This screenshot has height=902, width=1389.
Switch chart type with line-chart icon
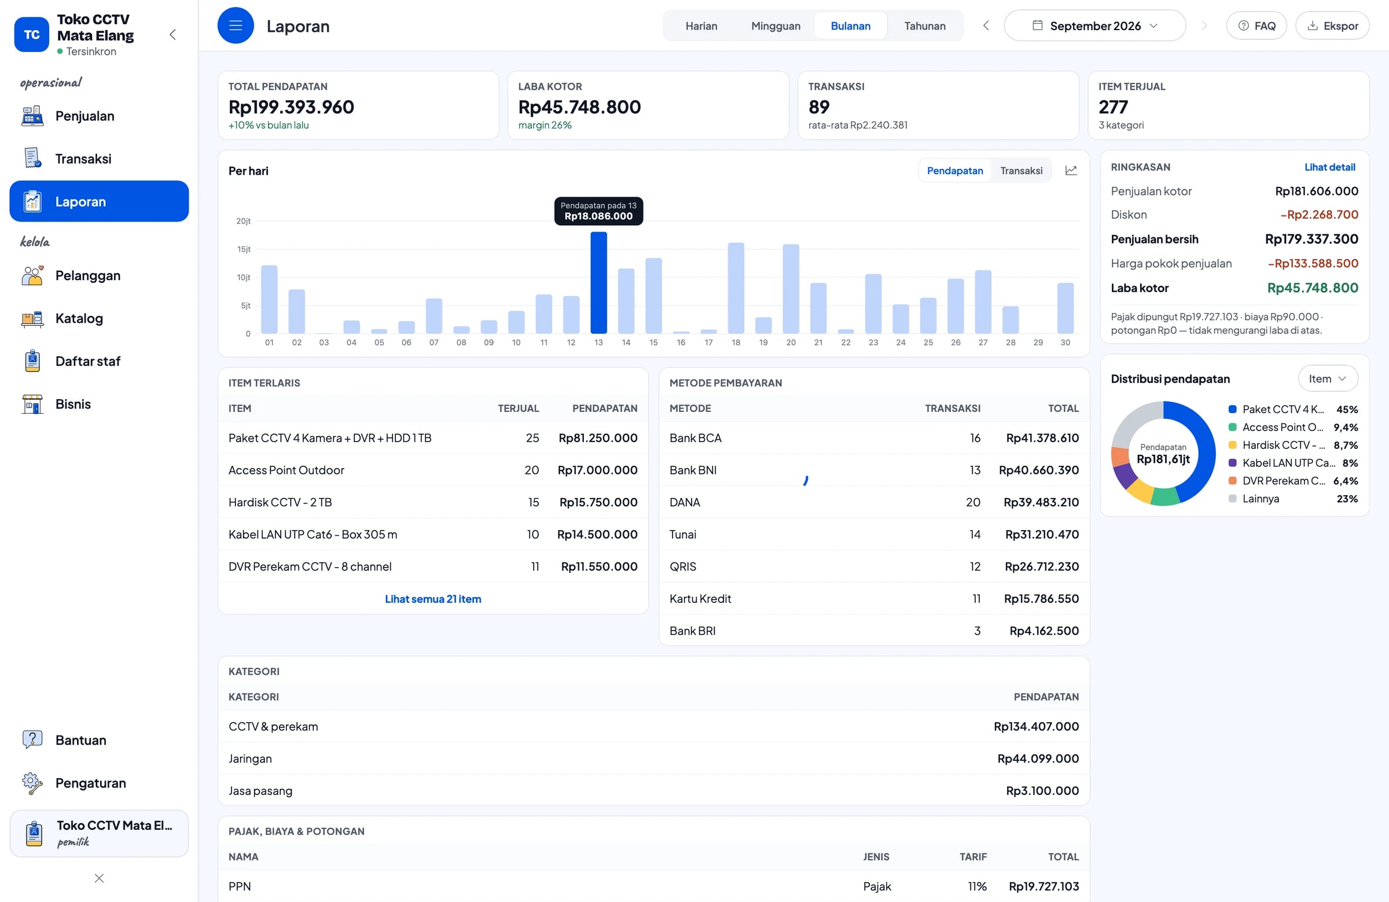pos(1071,170)
